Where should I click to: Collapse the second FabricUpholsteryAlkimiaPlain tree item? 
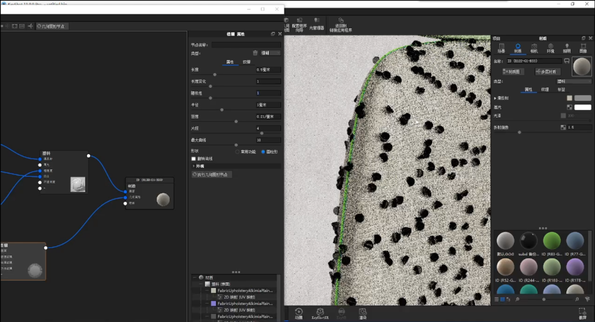click(208, 303)
